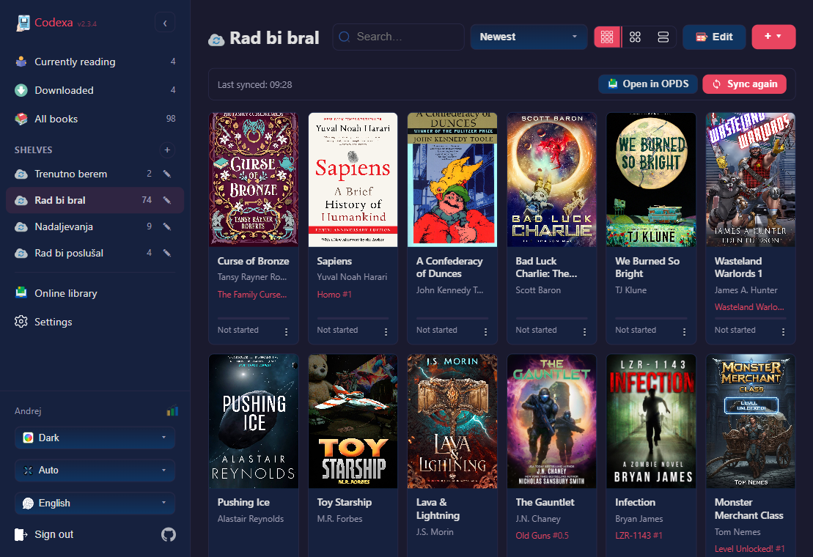
Task: Select the Rad bi bral shelf
Action: 95,200
